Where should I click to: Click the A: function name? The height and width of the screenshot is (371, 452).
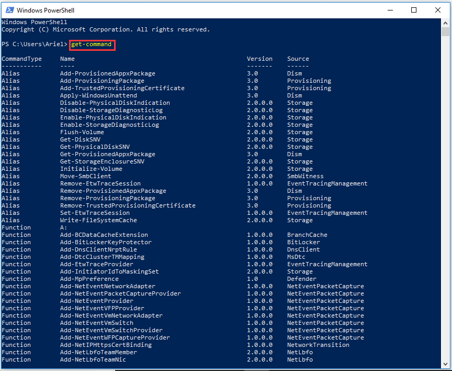64,227
